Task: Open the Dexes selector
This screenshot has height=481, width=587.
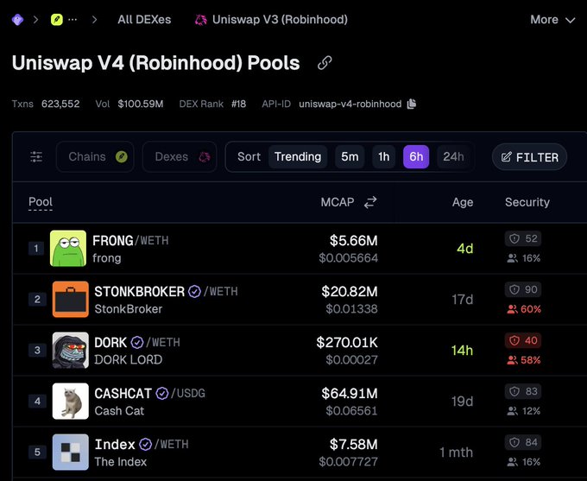Action: pyautogui.click(x=180, y=156)
